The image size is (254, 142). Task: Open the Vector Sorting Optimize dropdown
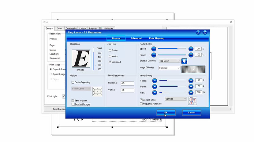[175, 99]
